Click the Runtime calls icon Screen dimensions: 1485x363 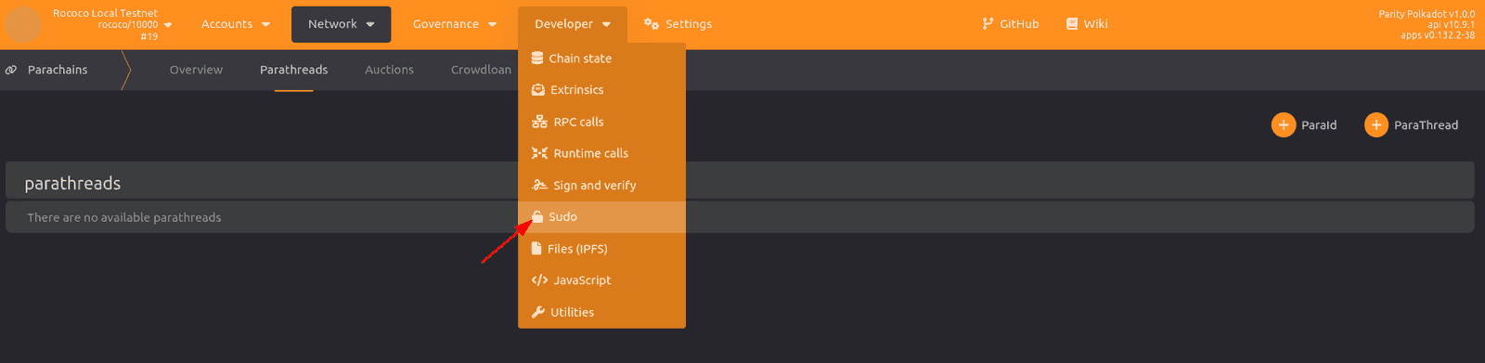pyautogui.click(x=539, y=153)
